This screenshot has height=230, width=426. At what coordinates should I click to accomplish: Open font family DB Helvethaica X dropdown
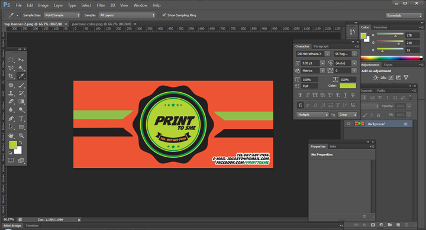coord(327,54)
